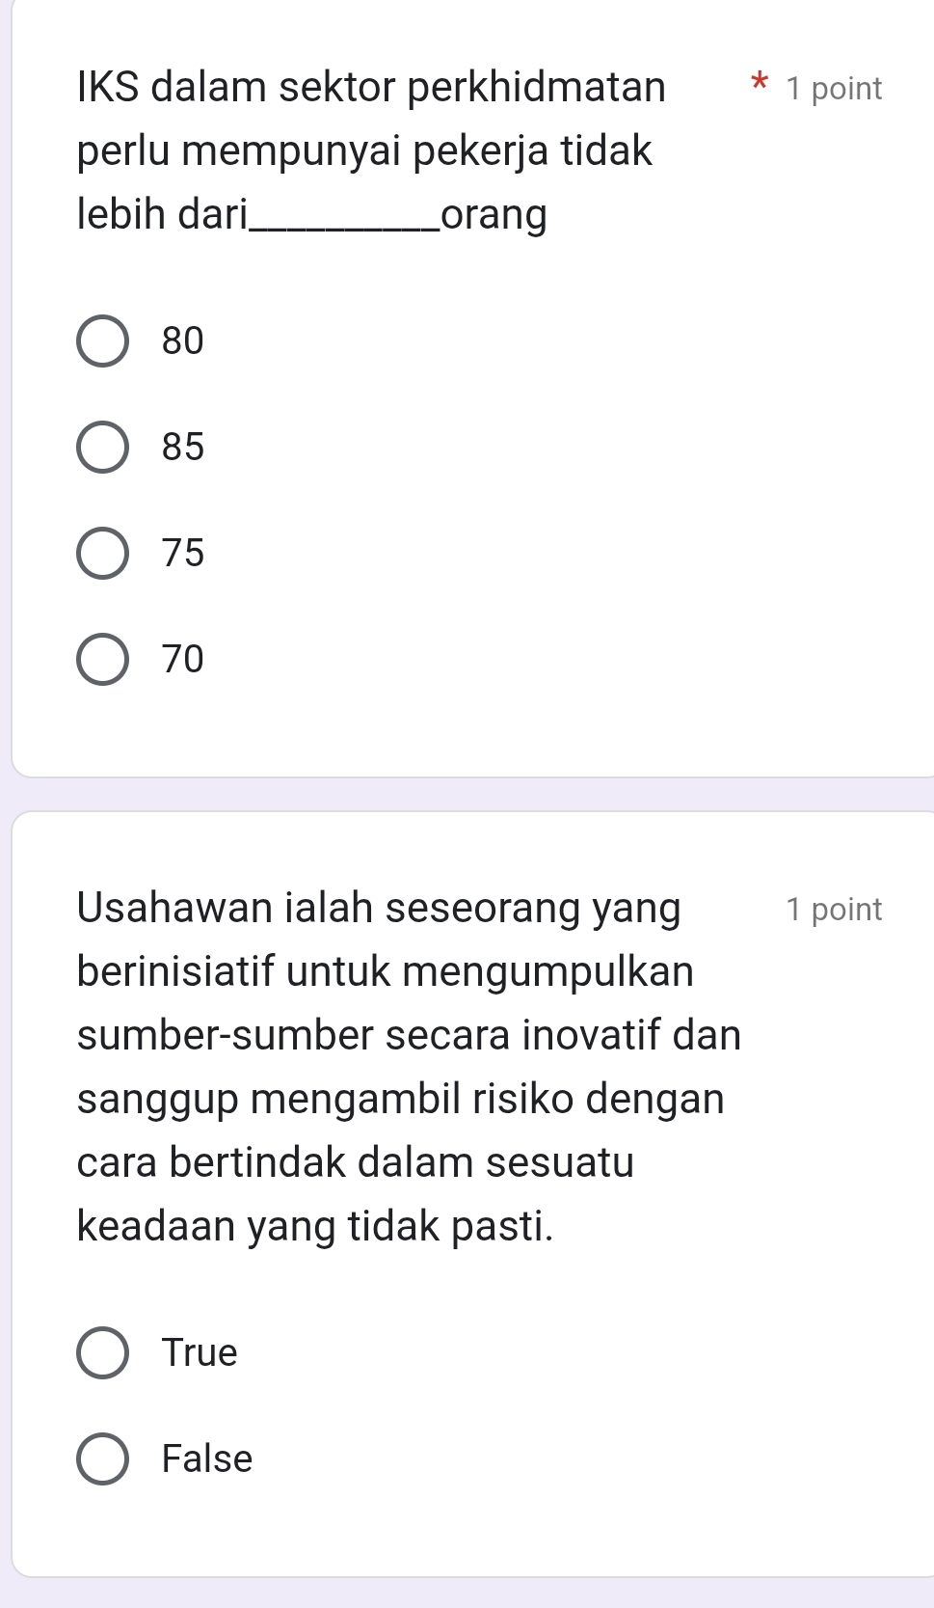The width and height of the screenshot is (934, 1608).
Task: Choose the radio button for 75
Action: pos(102,554)
